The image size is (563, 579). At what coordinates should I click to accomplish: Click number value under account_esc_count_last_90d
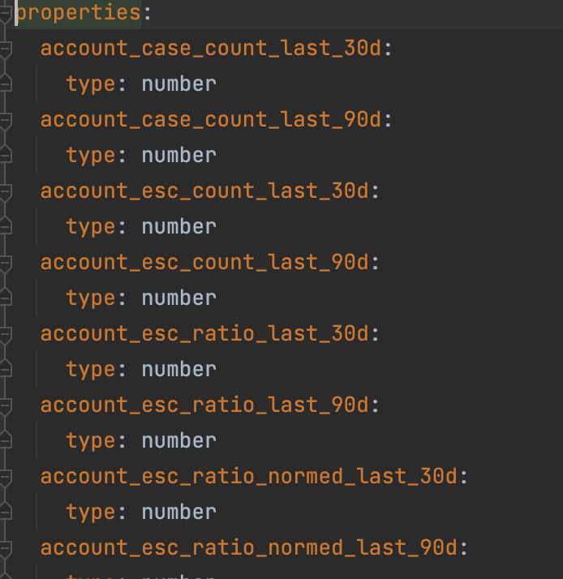click(x=178, y=298)
